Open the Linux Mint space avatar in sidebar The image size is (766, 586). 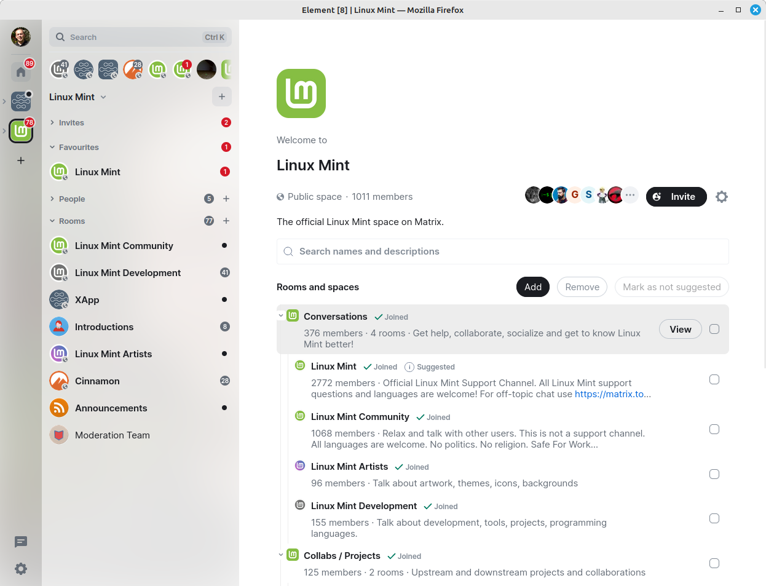pos(20,131)
